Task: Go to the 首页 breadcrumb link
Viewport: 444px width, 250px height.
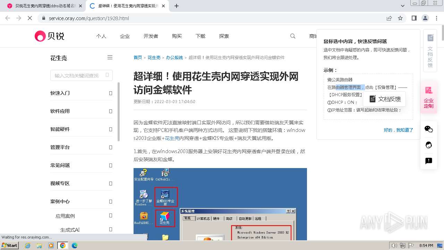Action: coord(138,58)
